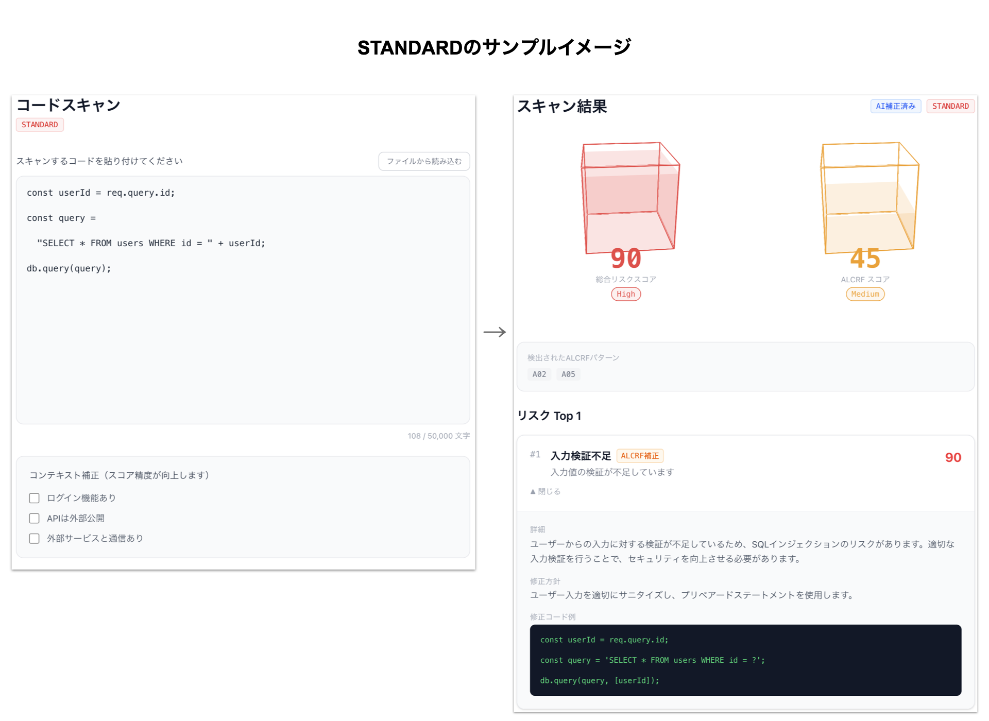The image size is (989, 721).
Task: Click the ALCRF スコア label
Action: pos(865,279)
